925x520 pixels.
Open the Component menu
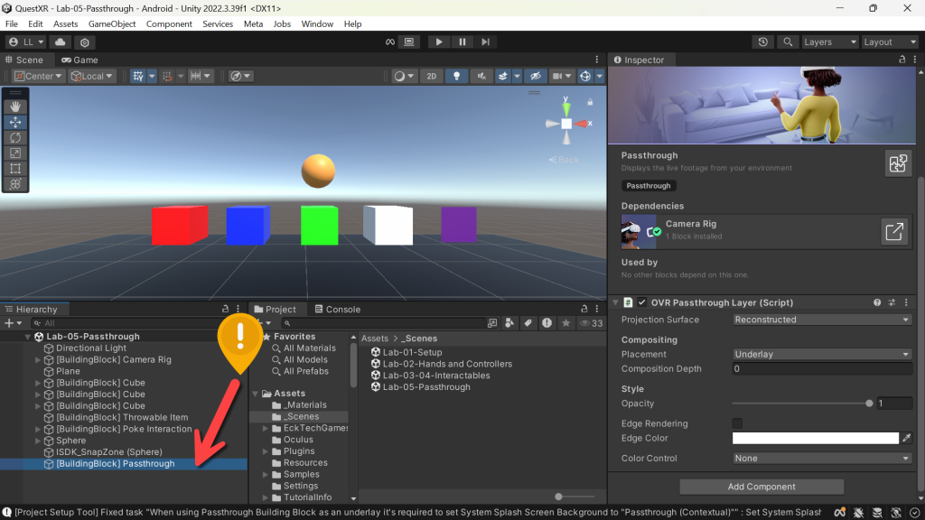coord(169,24)
